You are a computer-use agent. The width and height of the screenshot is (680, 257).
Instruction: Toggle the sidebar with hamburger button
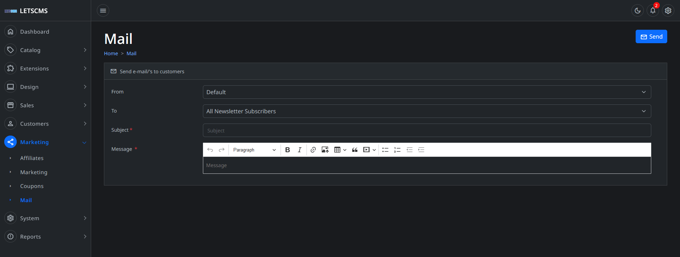coord(103,11)
